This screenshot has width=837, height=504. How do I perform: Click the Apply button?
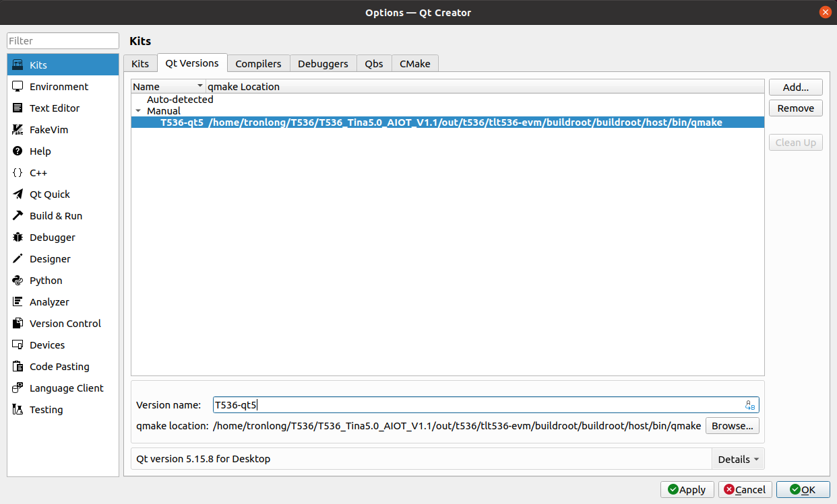tap(687, 490)
